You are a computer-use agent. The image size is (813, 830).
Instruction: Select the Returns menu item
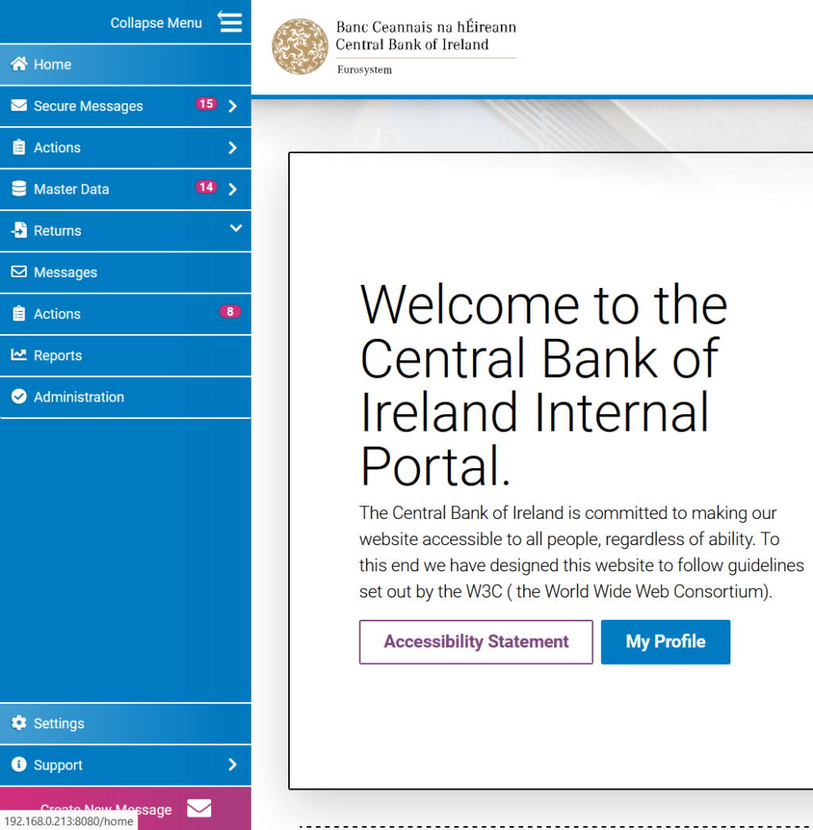coord(125,231)
